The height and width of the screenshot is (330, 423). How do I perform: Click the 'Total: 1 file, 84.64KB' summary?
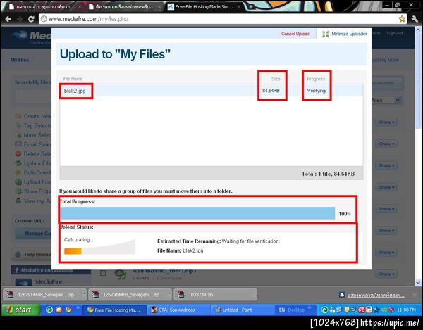point(328,174)
